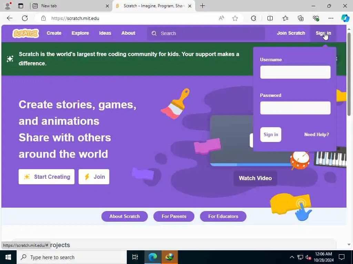Open Settings and more ellipsis menu
The width and height of the screenshot is (353, 264).
(x=331, y=18)
